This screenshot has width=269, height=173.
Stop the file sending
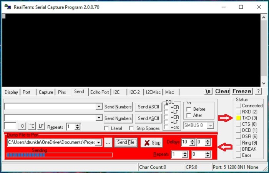point(152,143)
